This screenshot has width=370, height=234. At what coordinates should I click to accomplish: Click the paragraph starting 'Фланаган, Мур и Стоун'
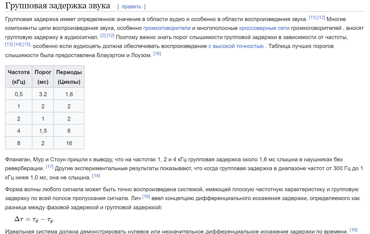click(x=184, y=168)
